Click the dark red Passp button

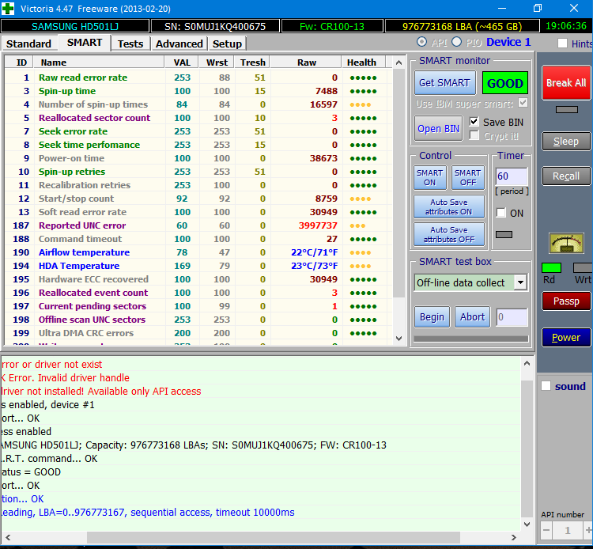point(566,301)
